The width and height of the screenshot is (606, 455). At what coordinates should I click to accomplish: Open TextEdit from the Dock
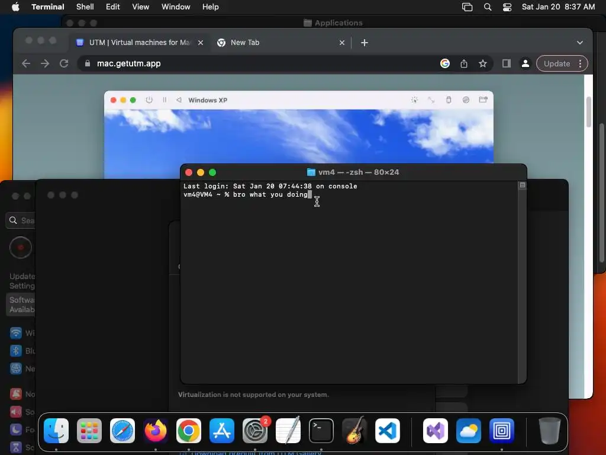point(288,431)
